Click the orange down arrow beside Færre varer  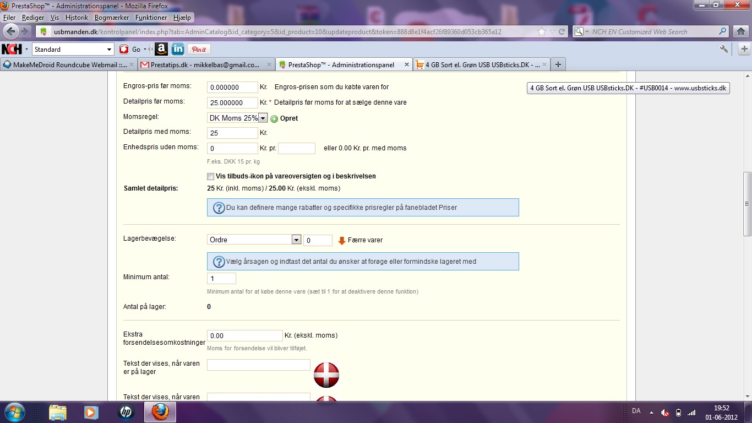click(x=342, y=240)
